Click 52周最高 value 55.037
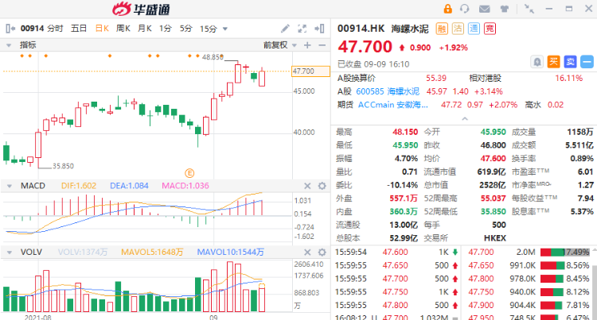597x320 pixels. pyautogui.click(x=493, y=199)
